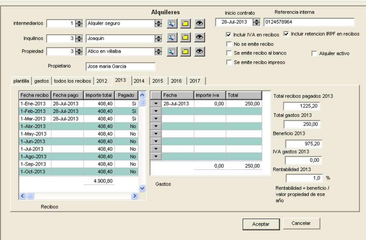Viewport: 366px width, 240px height.
Task: Click Propiedad number stepper arrows
Action: pos(79,51)
